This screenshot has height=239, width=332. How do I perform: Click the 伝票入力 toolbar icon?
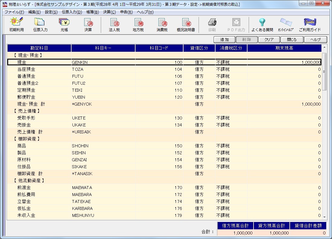(x=40, y=25)
